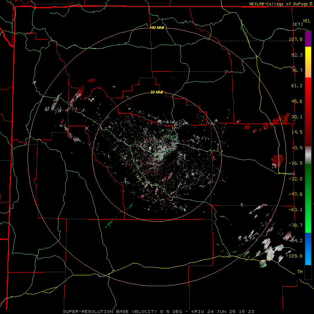Select the -78.7 legend value
The width and height of the screenshot is (314, 314).
click(296, 225)
